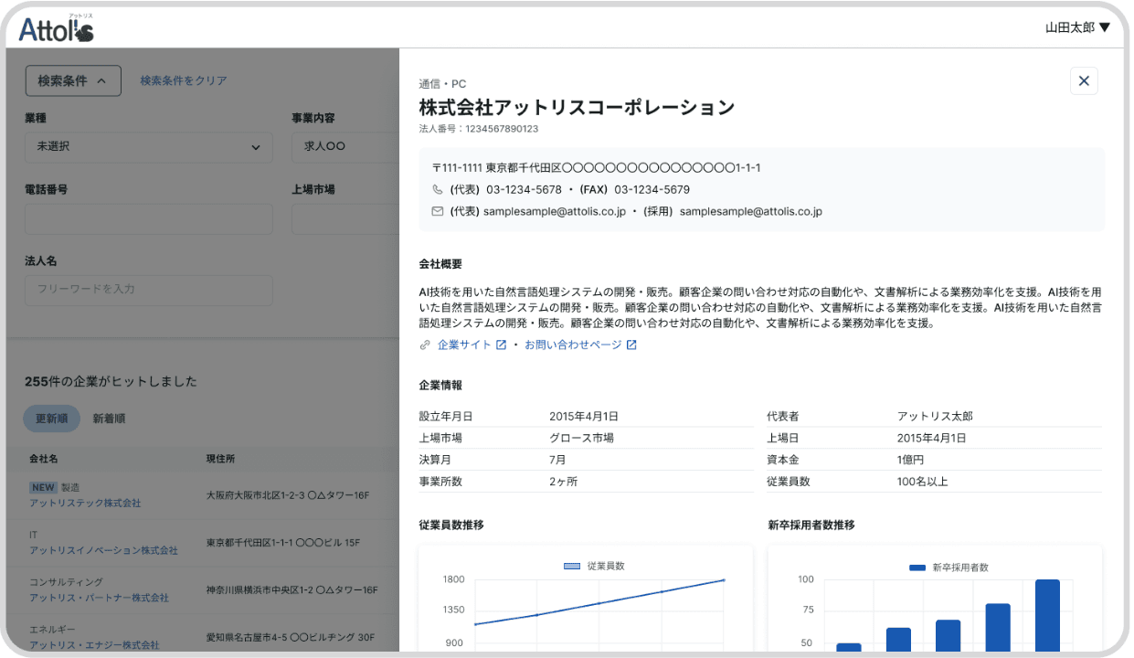Viewport: 1134px width, 658px height.
Task: Click the 電話番号 input field
Action: point(148,219)
